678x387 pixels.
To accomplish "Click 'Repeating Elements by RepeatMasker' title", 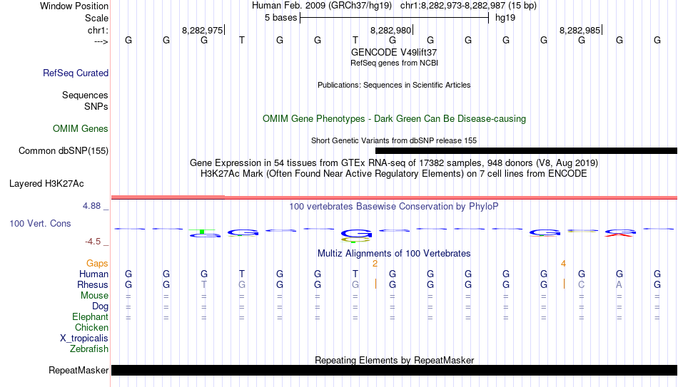I will (394, 360).
